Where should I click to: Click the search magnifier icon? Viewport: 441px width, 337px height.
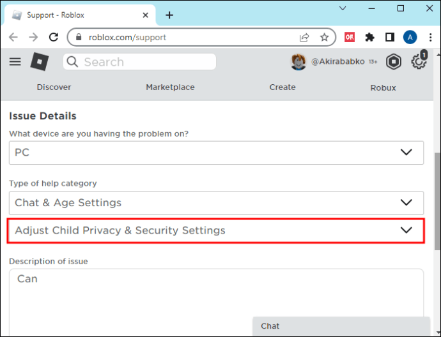(72, 61)
